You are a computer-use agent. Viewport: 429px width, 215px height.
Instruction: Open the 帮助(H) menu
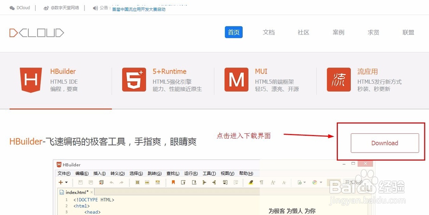(246, 173)
